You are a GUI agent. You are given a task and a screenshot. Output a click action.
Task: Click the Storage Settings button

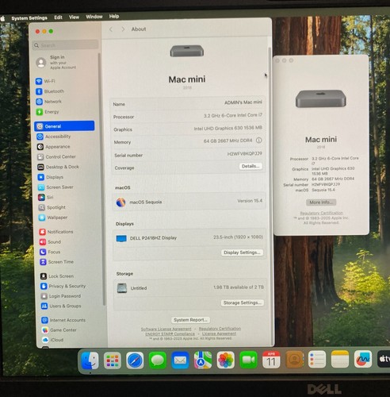(x=243, y=303)
